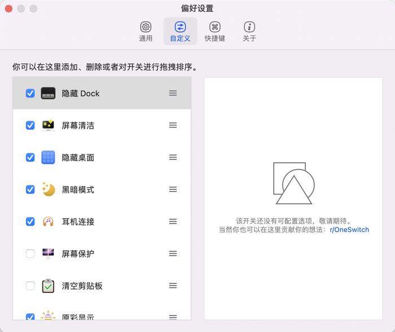Click the 屏幕保护 monitor icon
This screenshot has width=395, height=332.
pyautogui.click(x=48, y=254)
